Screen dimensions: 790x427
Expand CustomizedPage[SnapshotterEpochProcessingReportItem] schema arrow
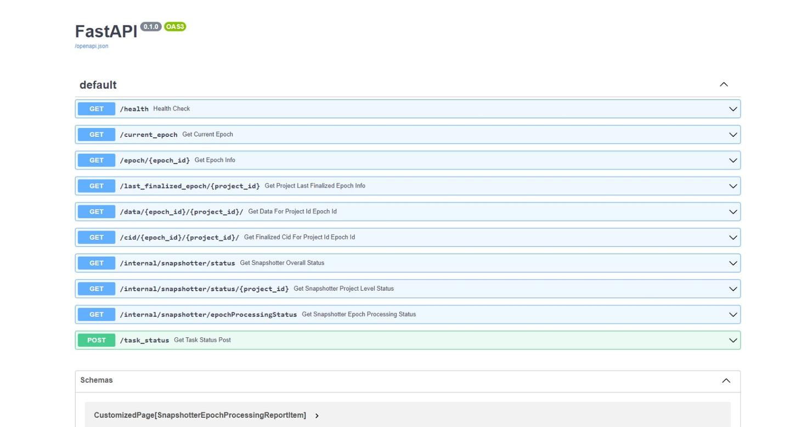coord(317,416)
